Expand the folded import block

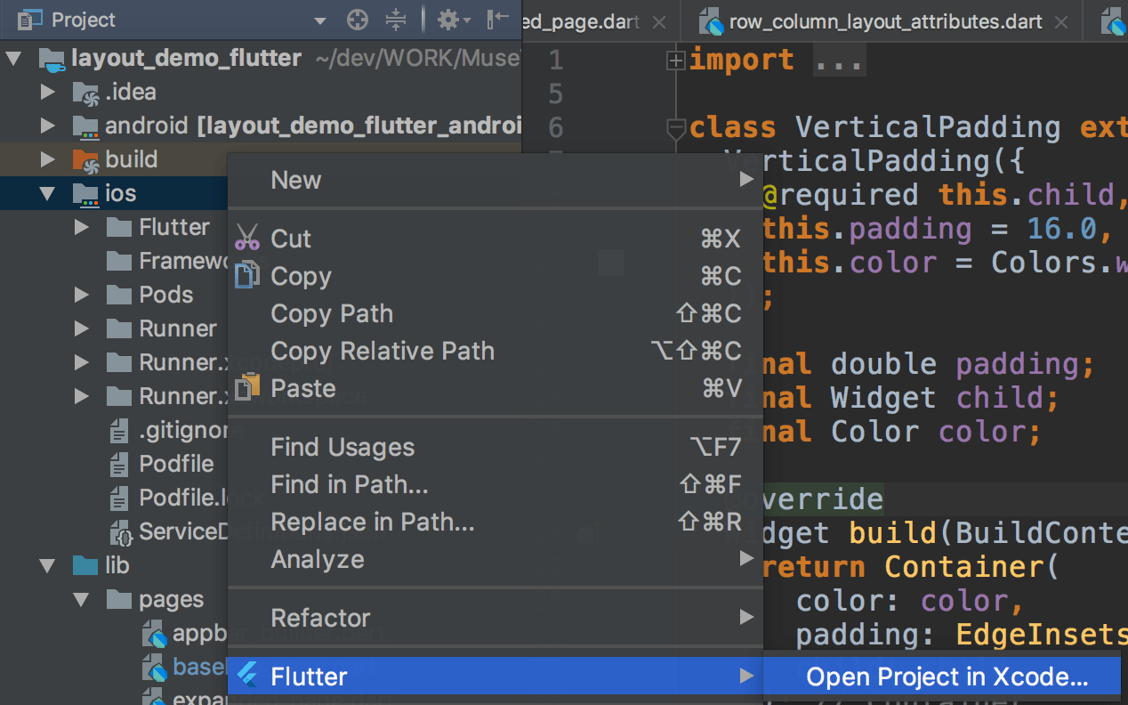(676, 61)
